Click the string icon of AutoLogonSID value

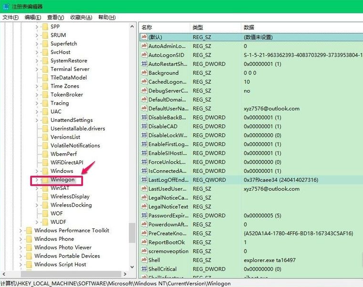(144, 55)
